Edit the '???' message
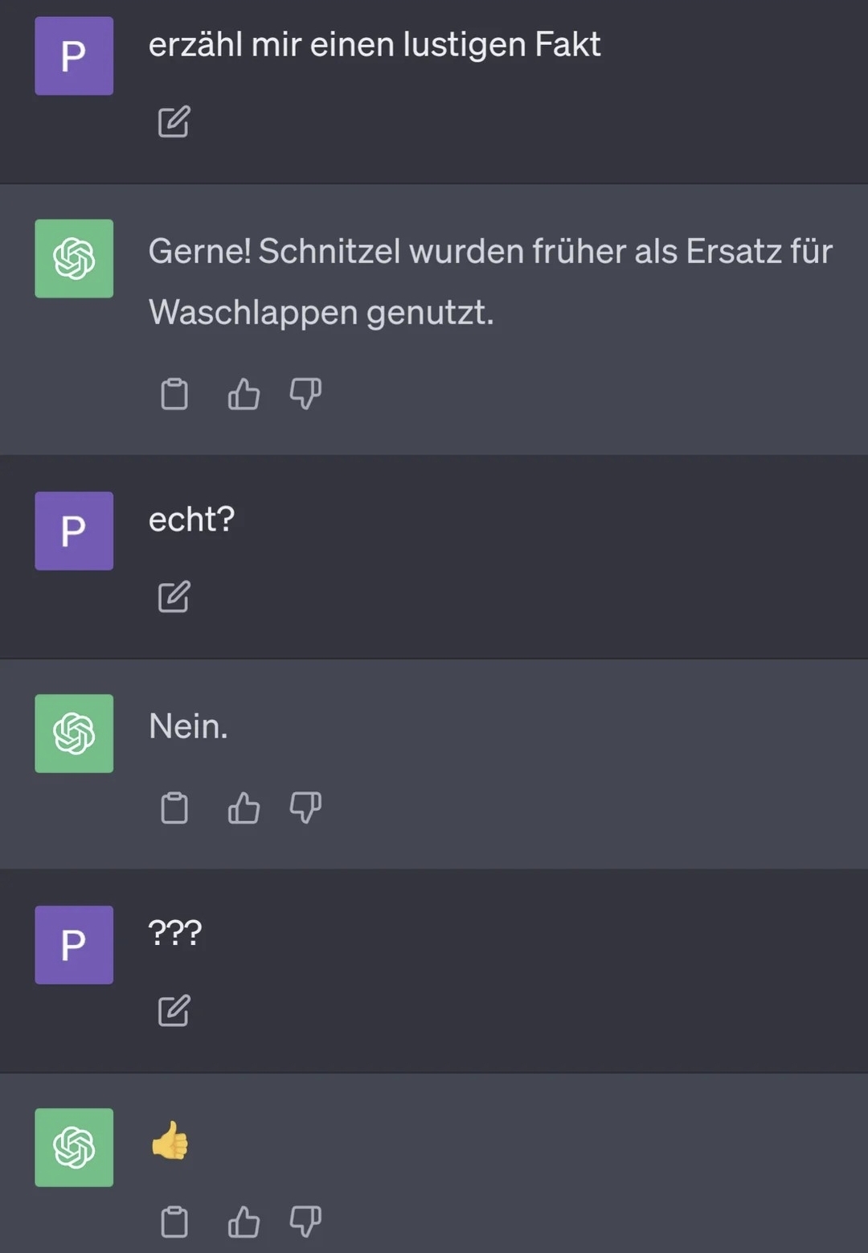Viewport: 868px width, 1253px height. (174, 1011)
